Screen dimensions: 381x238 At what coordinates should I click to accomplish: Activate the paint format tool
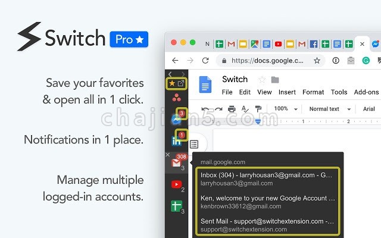tap(258, 109)
